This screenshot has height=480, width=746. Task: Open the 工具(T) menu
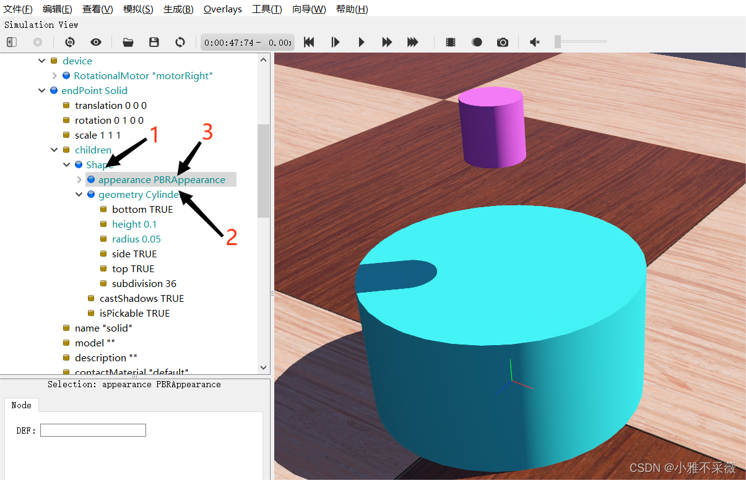point(267,9)
